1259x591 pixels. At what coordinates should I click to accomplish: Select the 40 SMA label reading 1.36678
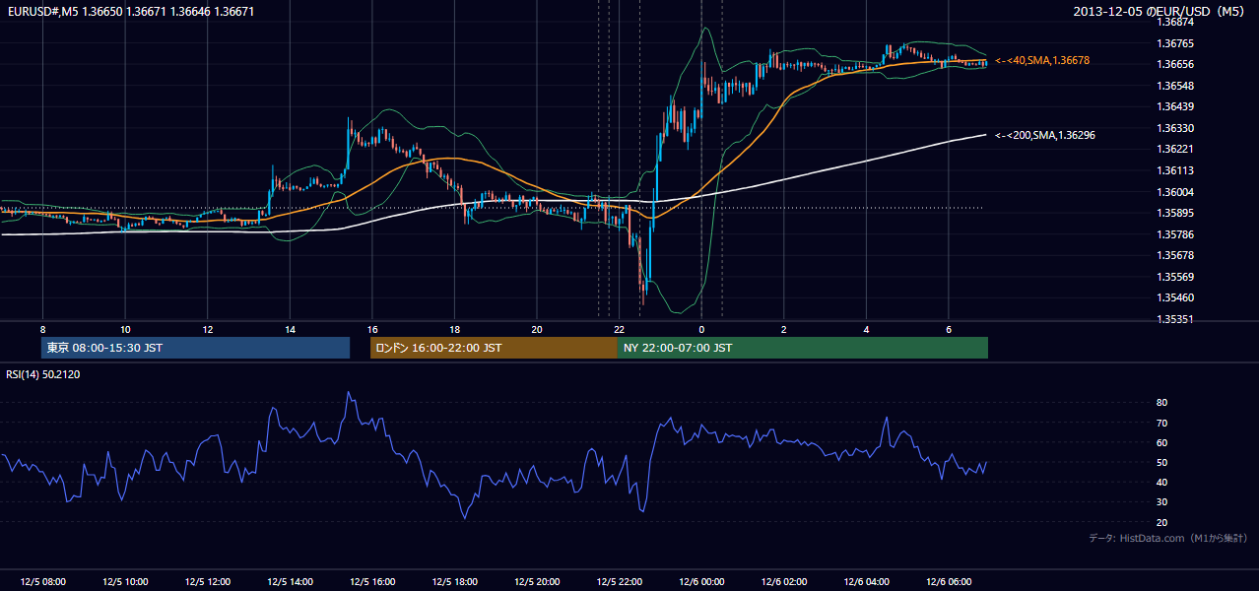1041,61
